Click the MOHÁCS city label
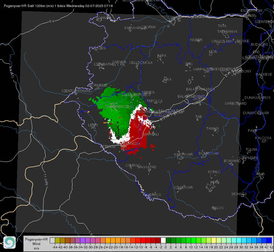Image resolution: width=274 pixels, height=252 pixels. [x=239, y=194]
